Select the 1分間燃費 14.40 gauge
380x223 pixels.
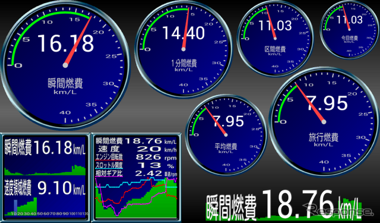(183, 49)
